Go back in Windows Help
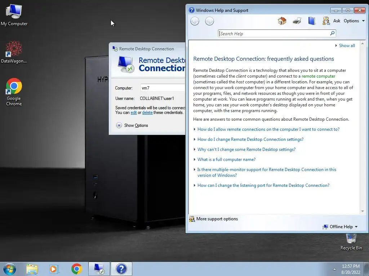Viewport: 369px width, 276px height. click(x=195, y=21)
